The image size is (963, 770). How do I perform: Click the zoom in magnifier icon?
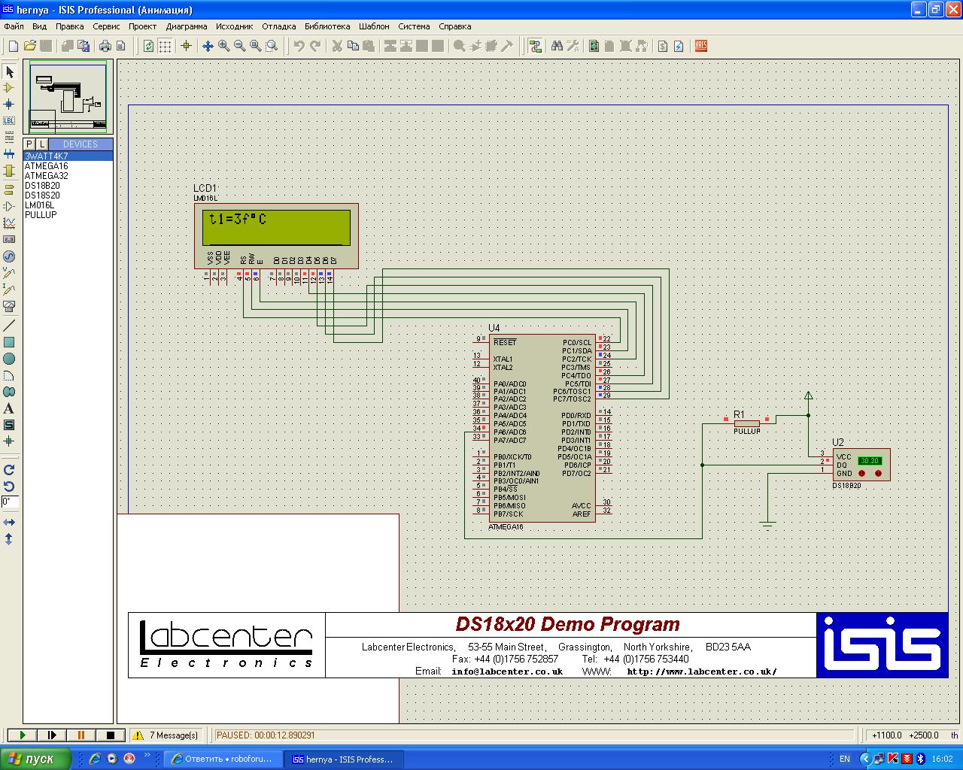pos(224,46)
